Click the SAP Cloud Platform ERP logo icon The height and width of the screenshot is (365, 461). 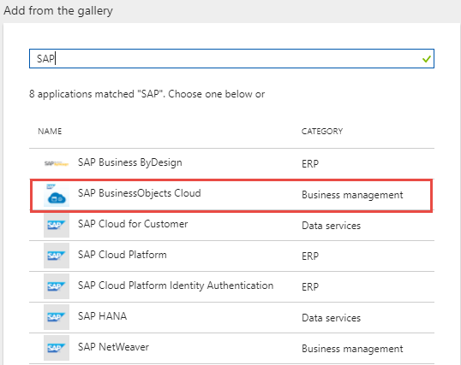click(x=57, y=256)
